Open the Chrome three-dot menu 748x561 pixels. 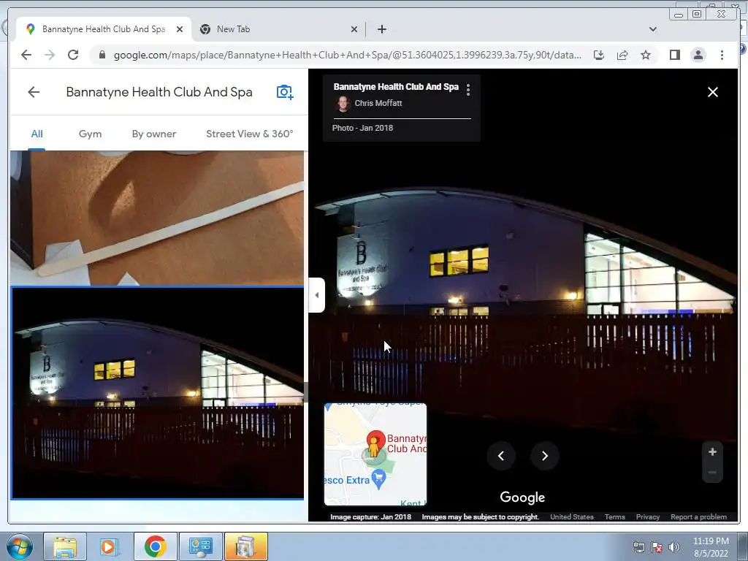click(x=722, y=55)
